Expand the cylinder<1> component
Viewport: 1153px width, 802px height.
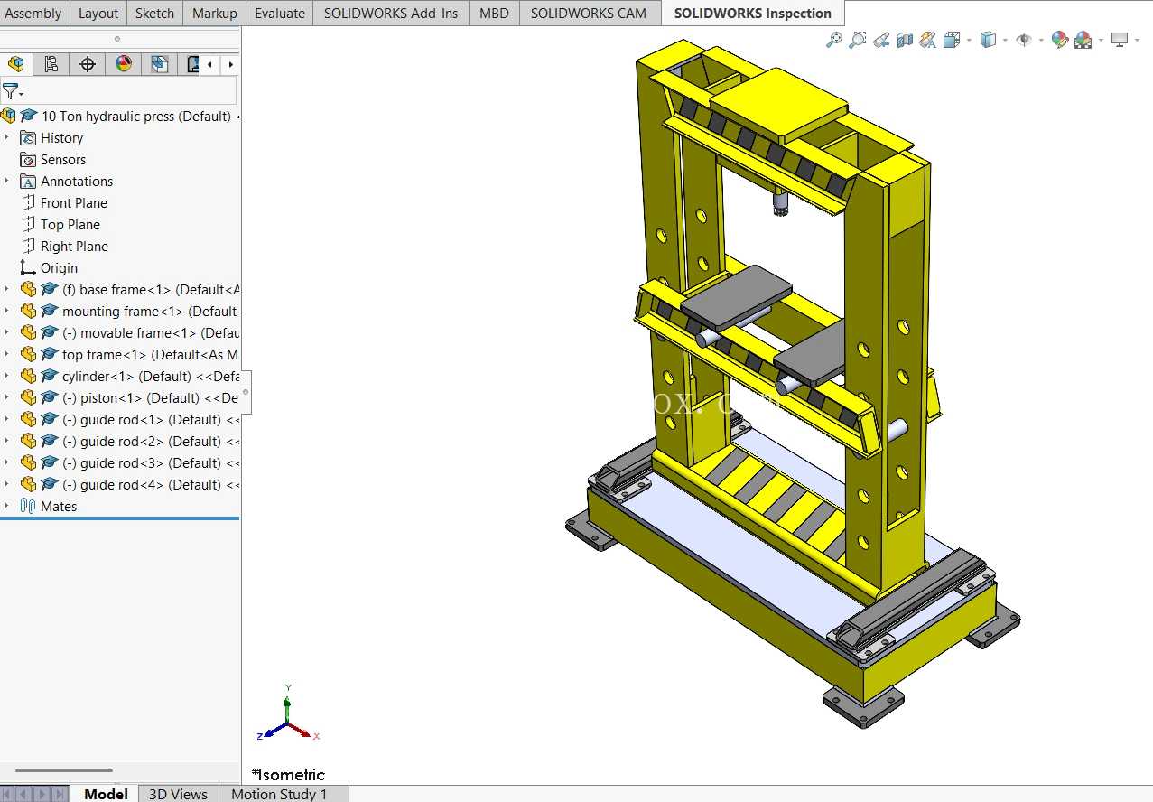[x=6, y=376]
